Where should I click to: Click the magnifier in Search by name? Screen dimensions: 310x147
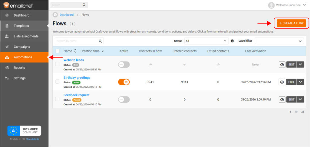[100, 41]
